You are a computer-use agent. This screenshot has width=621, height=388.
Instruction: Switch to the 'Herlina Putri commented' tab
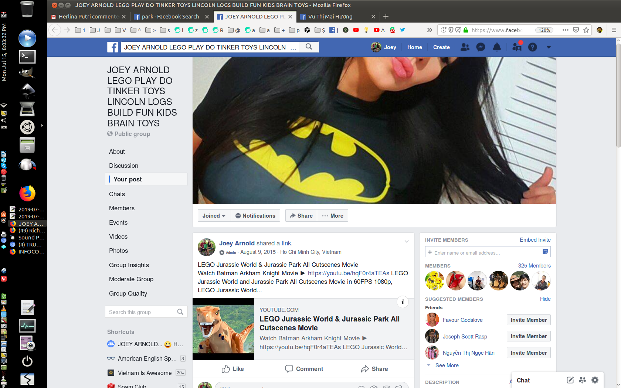[x=88, y=17]
